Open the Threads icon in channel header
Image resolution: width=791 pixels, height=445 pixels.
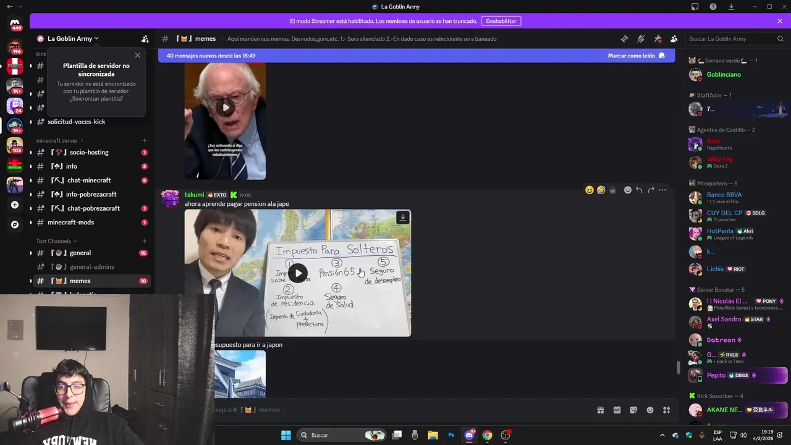pyautogui.click(x=624, y=38)
